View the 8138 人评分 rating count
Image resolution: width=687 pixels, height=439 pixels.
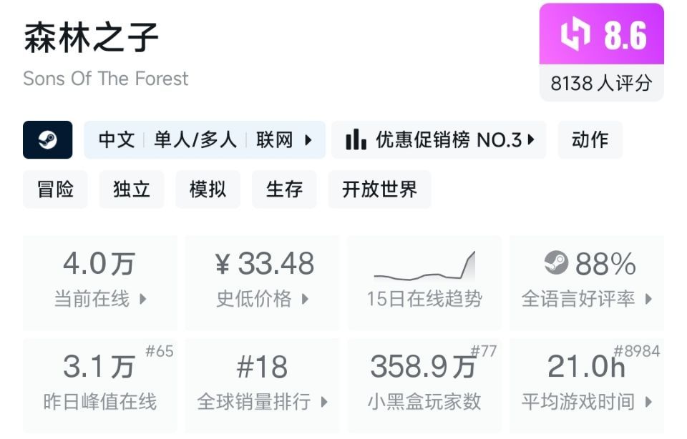pyautogui.click(x=601, y=84)
